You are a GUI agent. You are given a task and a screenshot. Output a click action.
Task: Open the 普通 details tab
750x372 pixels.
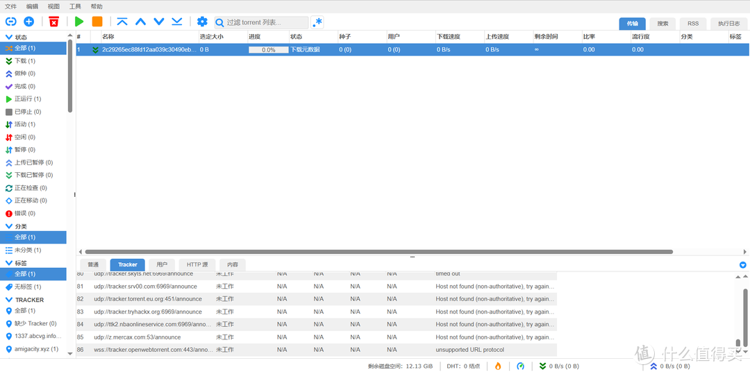pyautogui.click(x=93, y=264)
